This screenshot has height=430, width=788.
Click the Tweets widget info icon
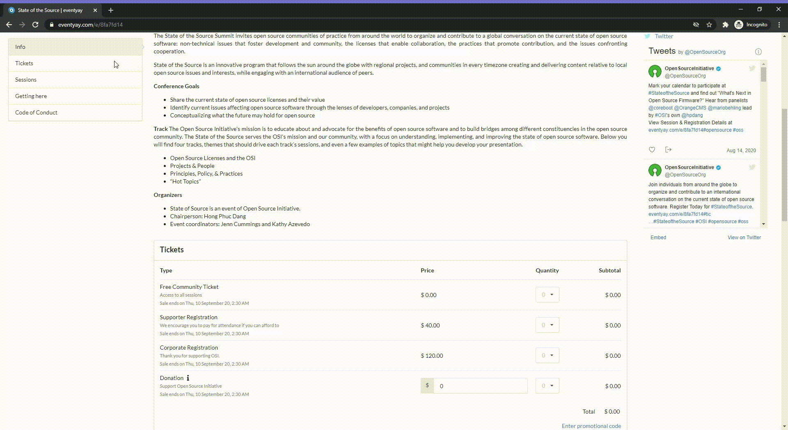tap(758, 52)
